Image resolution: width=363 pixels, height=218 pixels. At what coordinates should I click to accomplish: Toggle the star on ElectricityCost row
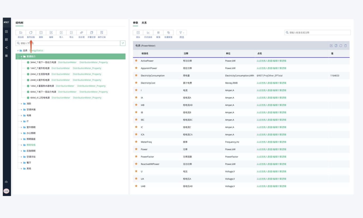(136, 83)
